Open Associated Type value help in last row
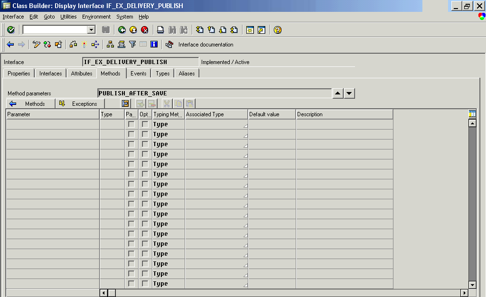Viewport: 486px width, 297px height. tap(245, 285)
